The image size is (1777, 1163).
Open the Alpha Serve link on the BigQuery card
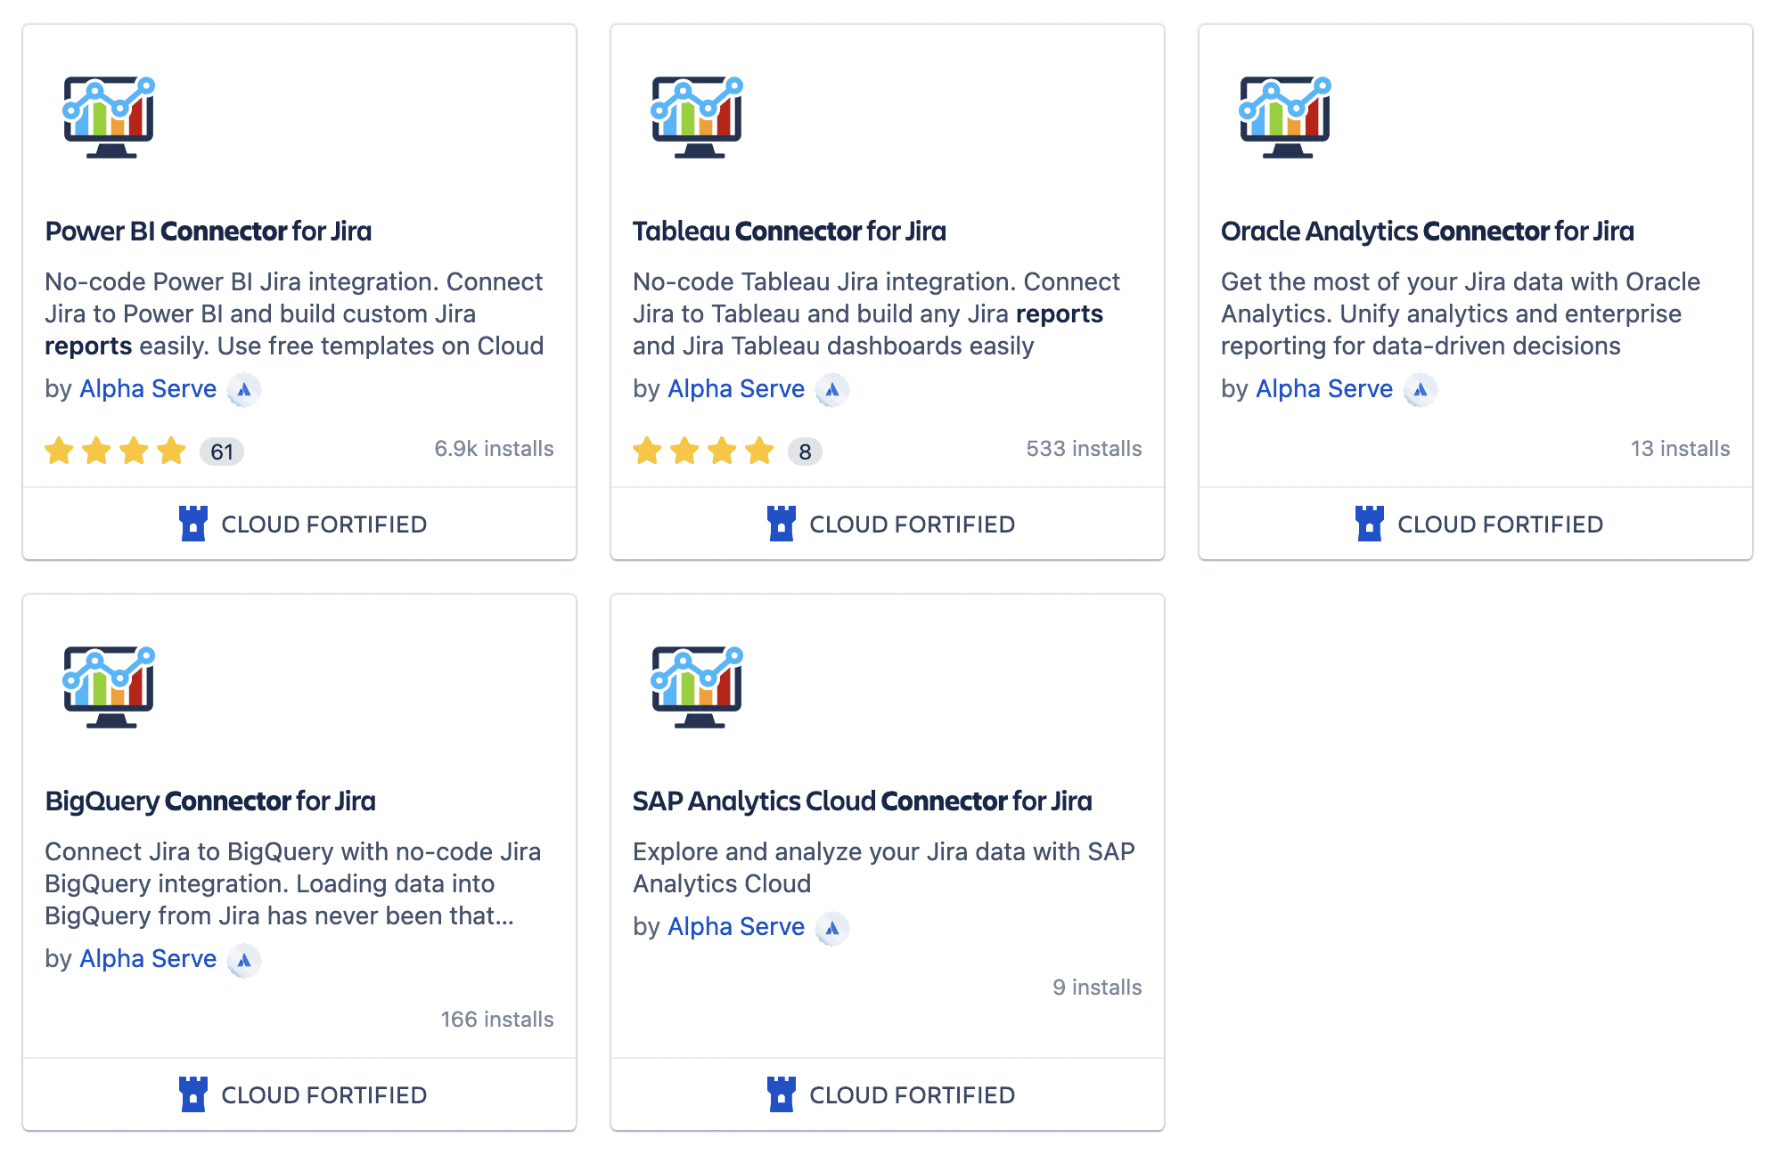click(148, 959)
